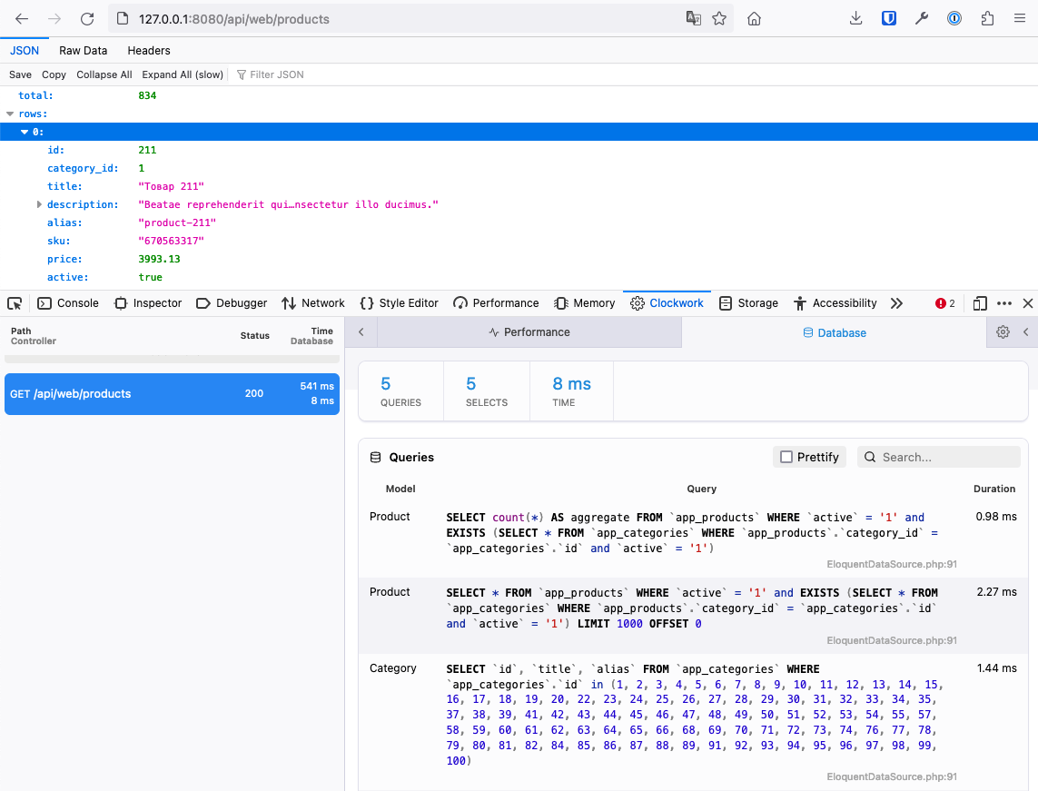Click the address bar URL
This screenshot has width=1038, height=791.
(x=234, y=19)
